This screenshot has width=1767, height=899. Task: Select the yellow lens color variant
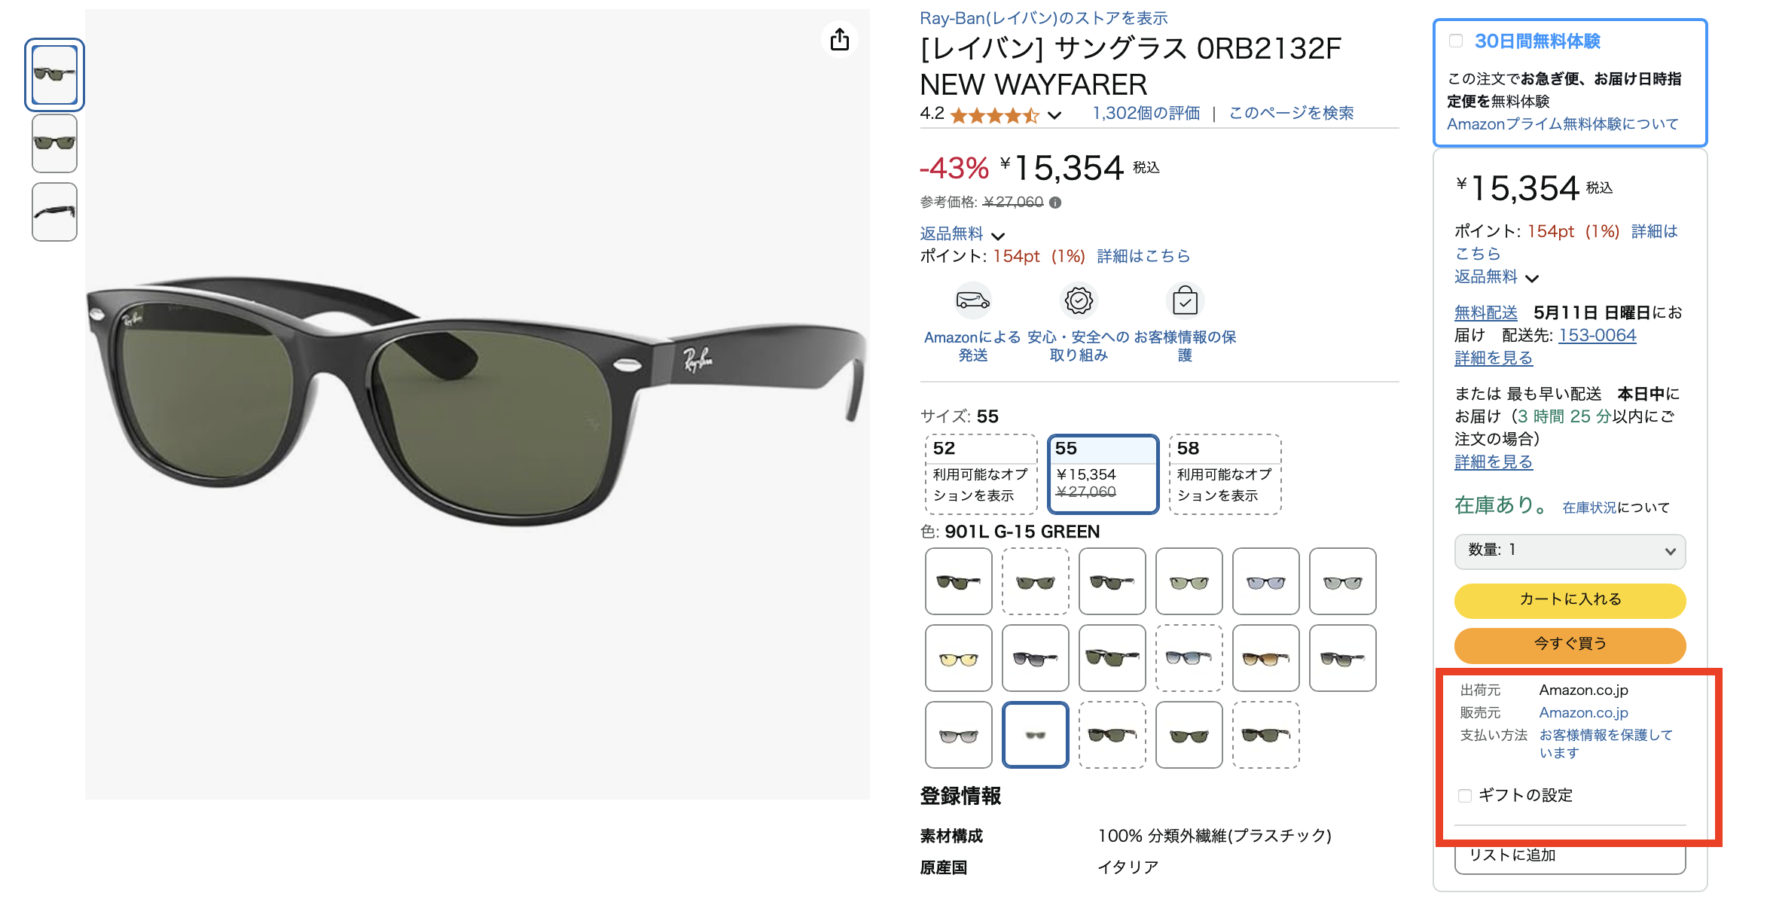tap(959, 658)
